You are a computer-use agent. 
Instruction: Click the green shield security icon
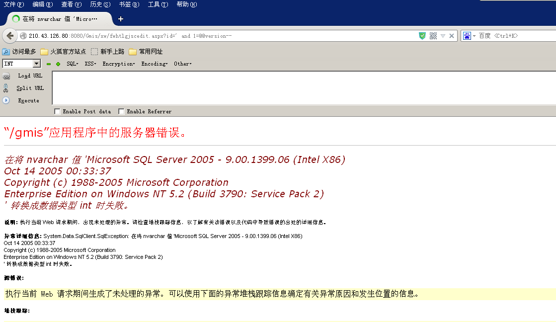click(422, 36)
